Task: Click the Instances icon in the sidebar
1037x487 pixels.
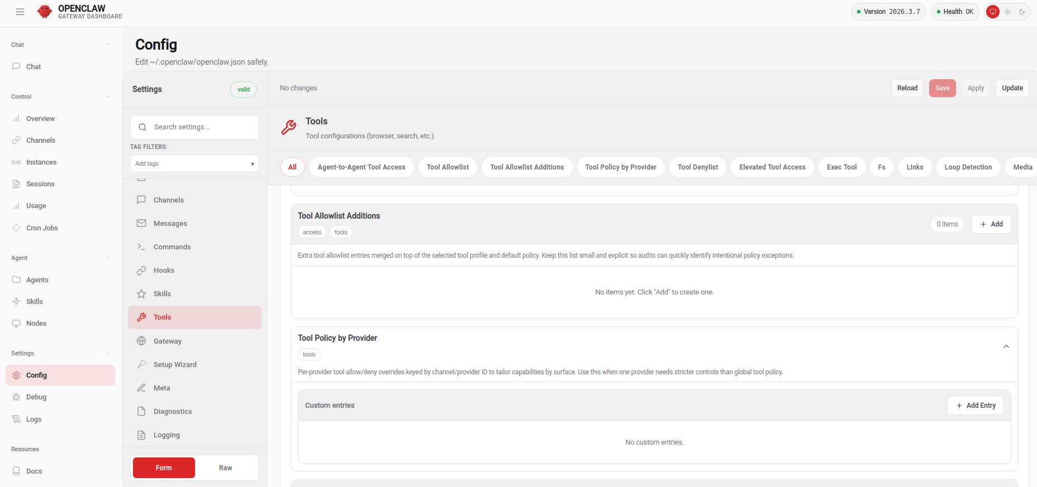Action: coord(16,162)
